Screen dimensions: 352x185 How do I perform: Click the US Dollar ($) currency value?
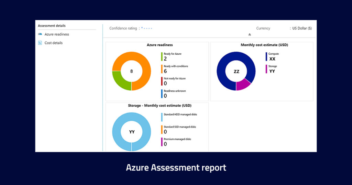302,28
